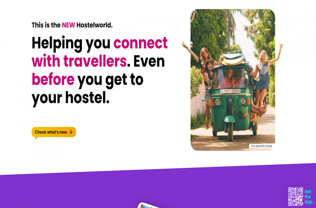Click the 'your hostel.' headline line
316x208 pixels.
71,98
